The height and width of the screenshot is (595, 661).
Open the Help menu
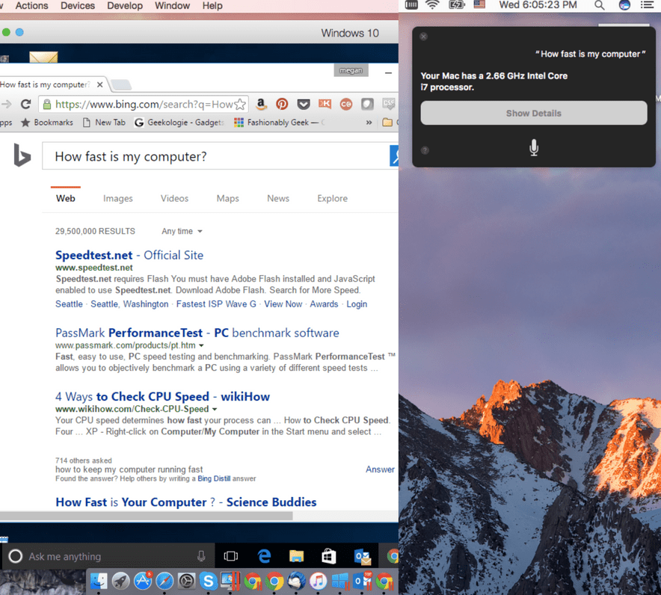pos(212,6)
